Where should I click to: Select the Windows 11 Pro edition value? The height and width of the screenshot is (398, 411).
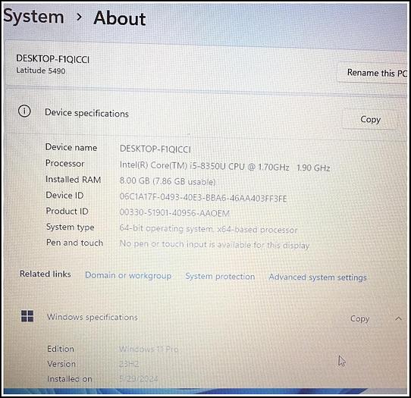tap(149, 349)
